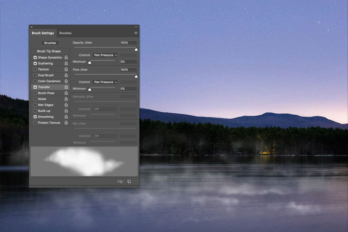Click the brush stroke preview thumbnail
Image resolution: width=348 pixels, height=232 pixels.
coord(84,161)
